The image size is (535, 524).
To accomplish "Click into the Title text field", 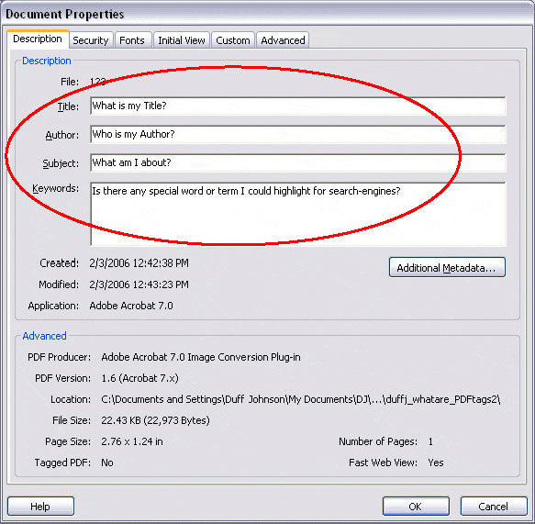I will (298, 106).
